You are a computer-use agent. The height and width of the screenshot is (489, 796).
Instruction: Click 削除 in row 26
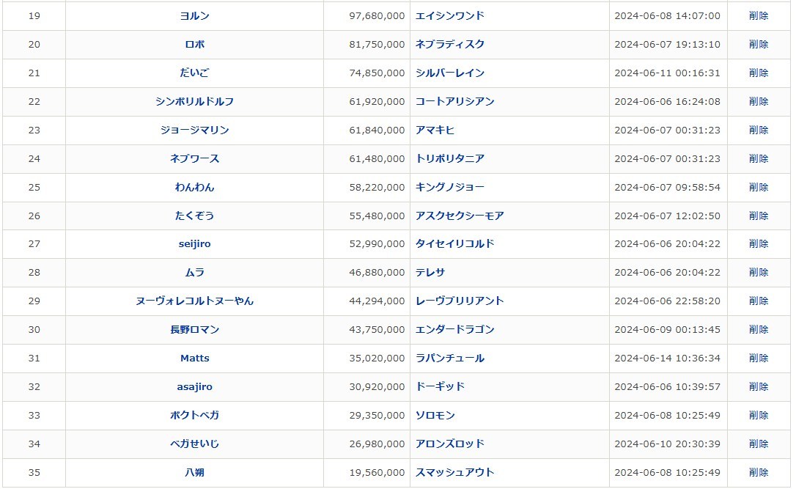[759, 216]
